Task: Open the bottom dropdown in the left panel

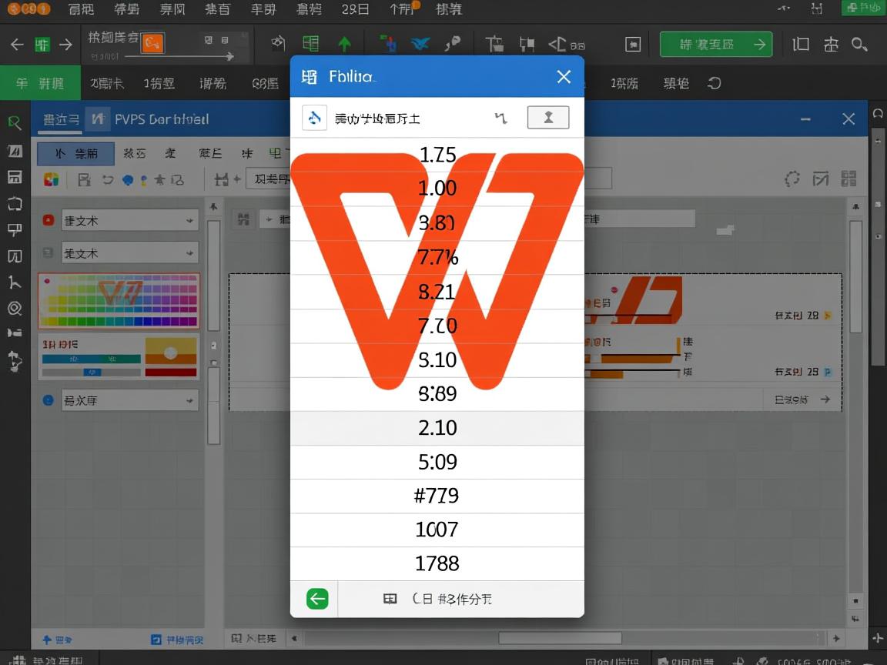Action: [x=129, y=399]
